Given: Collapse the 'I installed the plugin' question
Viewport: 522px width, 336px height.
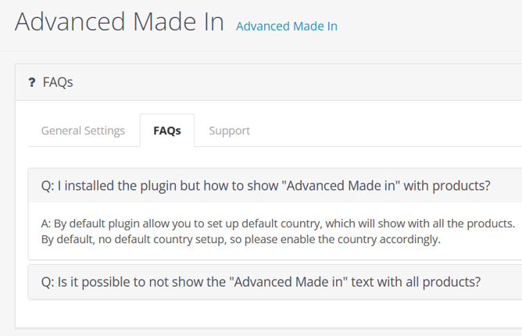Looking at the screenshot, I should coord(275,185).
